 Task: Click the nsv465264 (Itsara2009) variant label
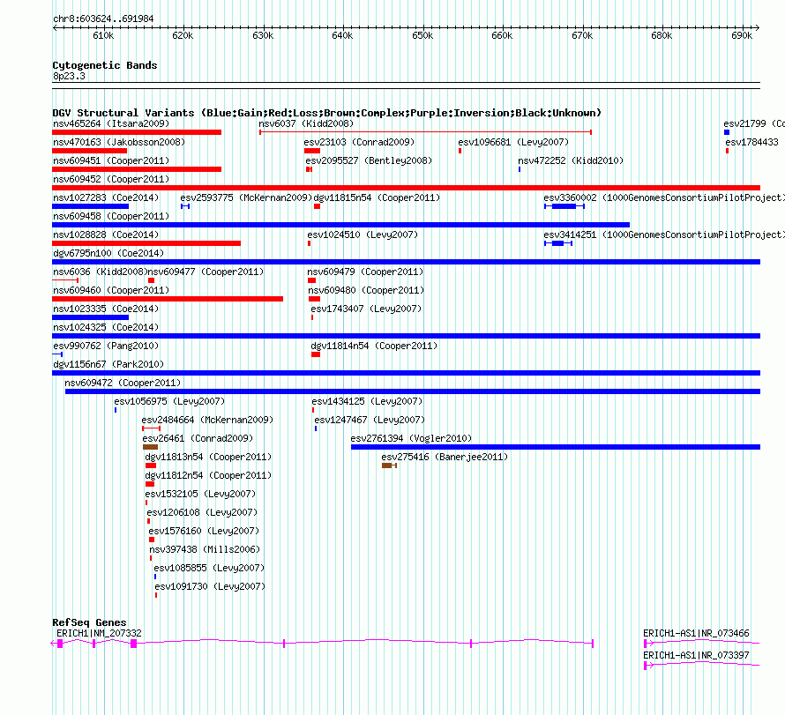pyautogui.click(x=111, y=123)
